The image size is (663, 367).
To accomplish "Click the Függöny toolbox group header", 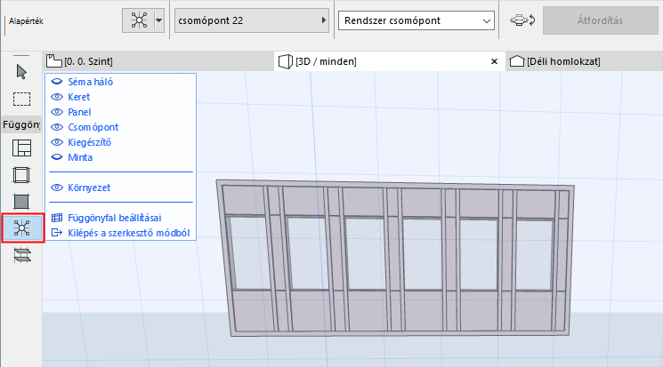I will (21, 124).
